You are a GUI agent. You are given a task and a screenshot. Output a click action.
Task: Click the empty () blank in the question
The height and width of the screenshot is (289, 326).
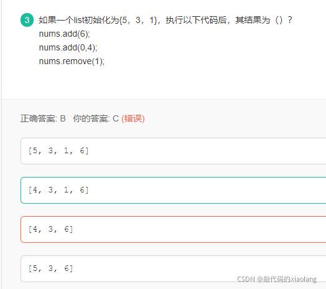coord(279,20)
